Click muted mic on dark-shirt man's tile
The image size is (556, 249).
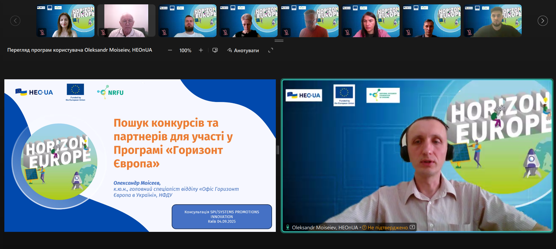408,32
